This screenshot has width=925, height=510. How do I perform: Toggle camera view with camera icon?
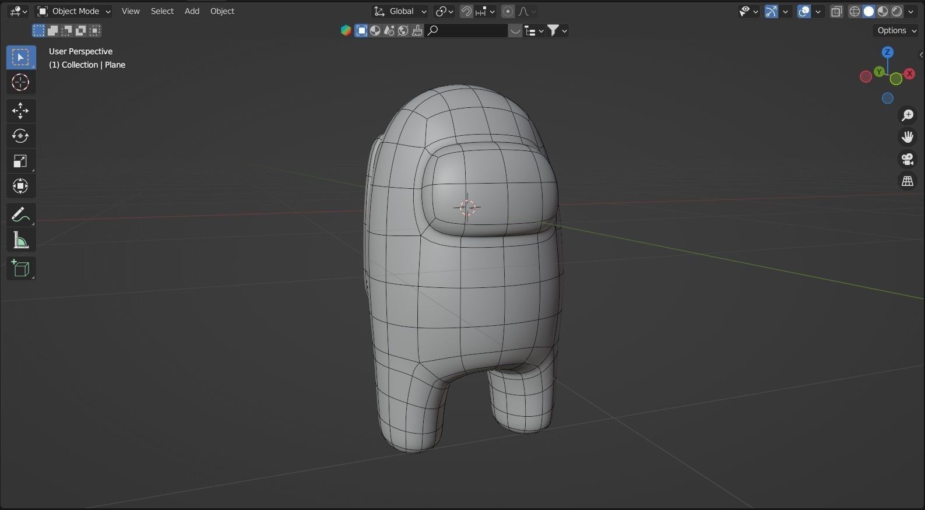pyautogui.click(x=908, y=159)
